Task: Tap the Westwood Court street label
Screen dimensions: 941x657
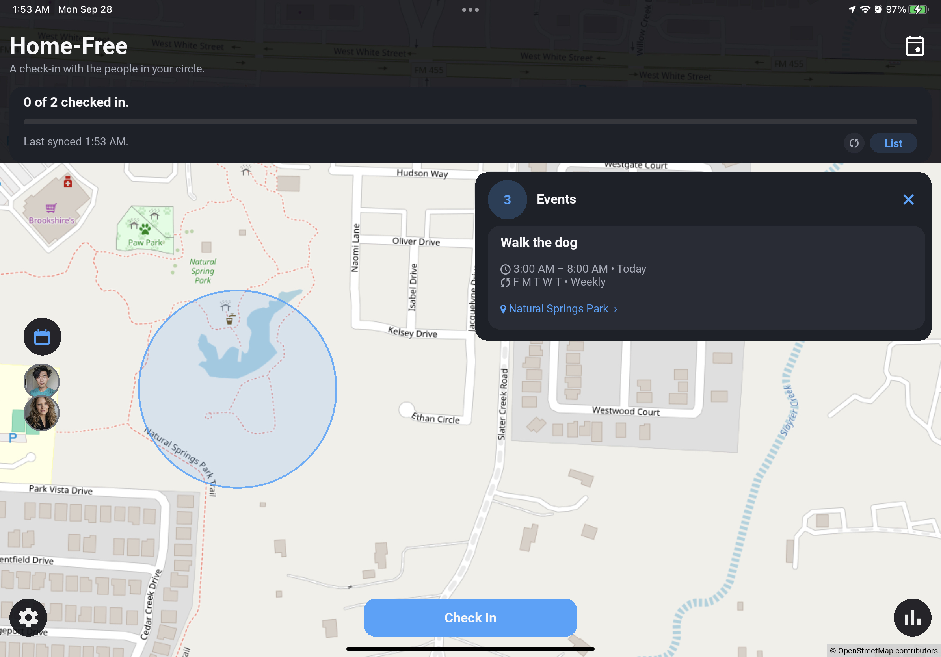Action: click(626, 411)
